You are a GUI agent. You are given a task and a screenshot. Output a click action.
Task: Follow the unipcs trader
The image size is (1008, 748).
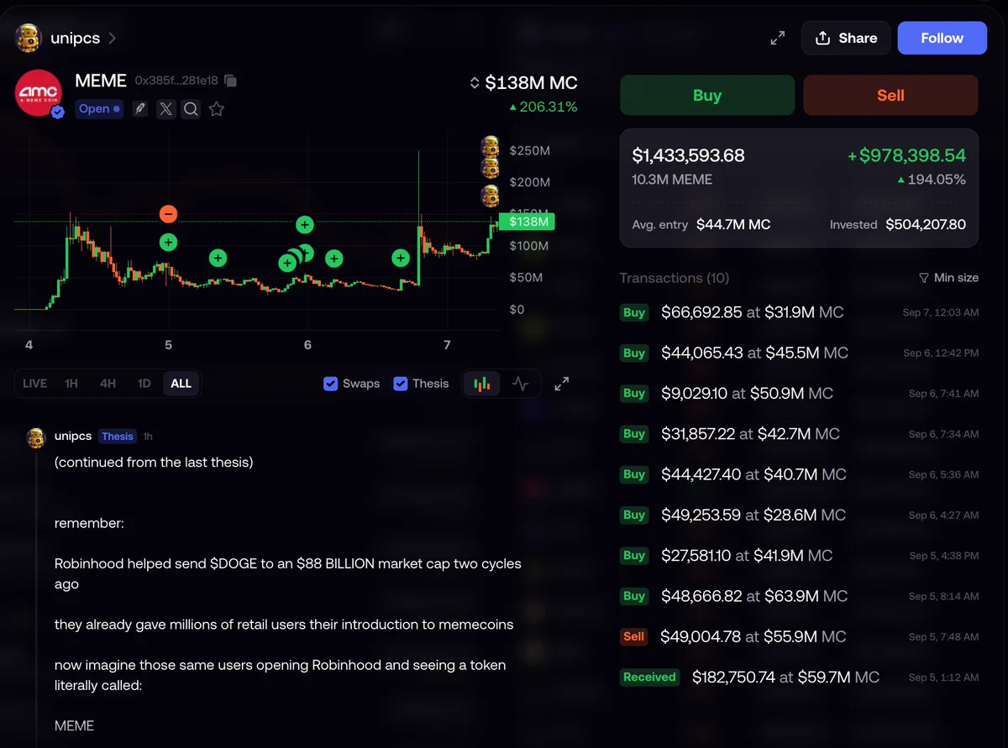942,38
